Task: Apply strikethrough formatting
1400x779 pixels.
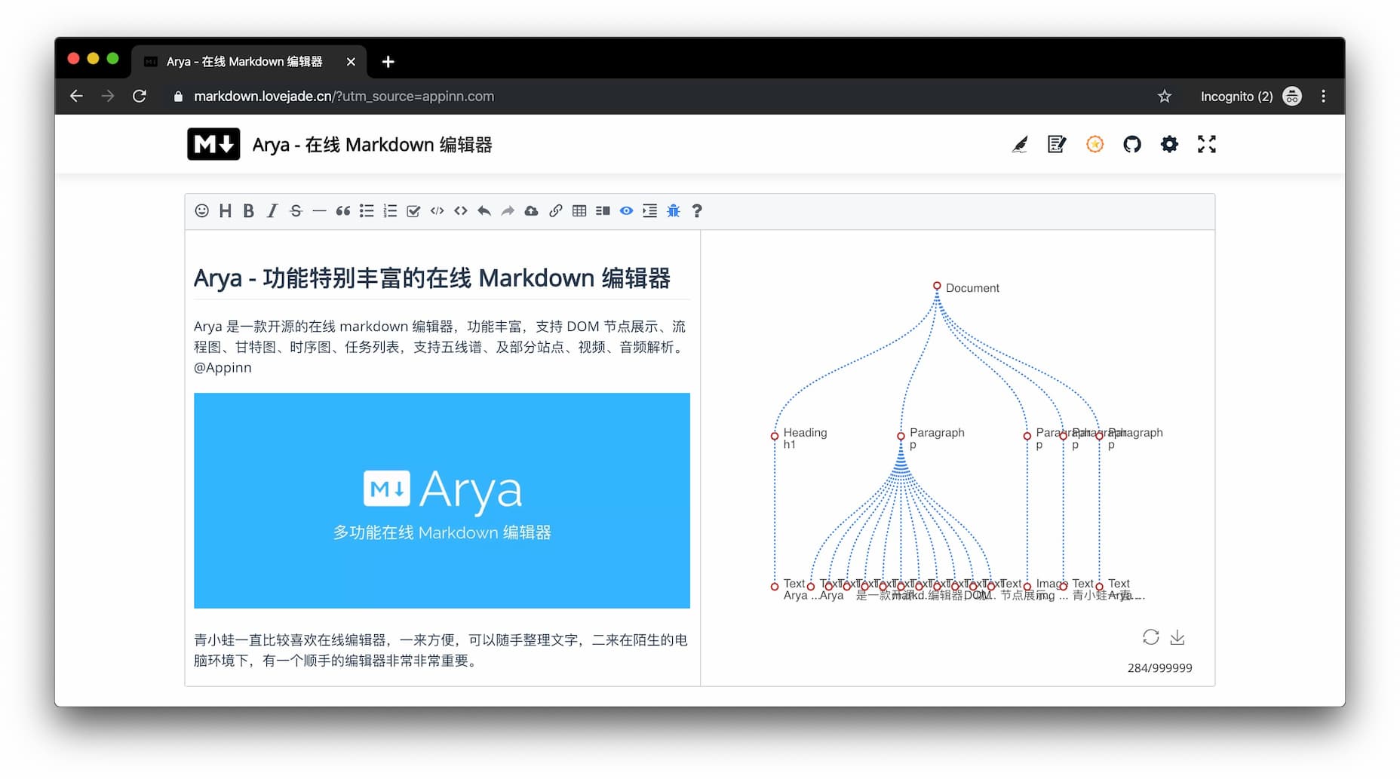Action: (x=296, y=211)
